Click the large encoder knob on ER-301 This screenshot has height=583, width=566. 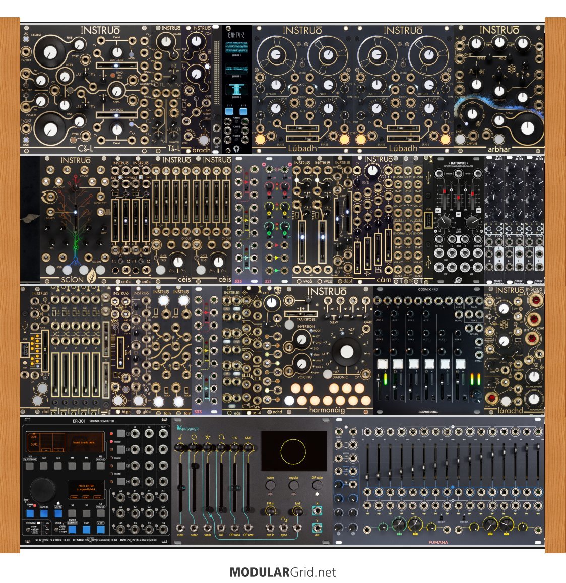coord(42,490)
